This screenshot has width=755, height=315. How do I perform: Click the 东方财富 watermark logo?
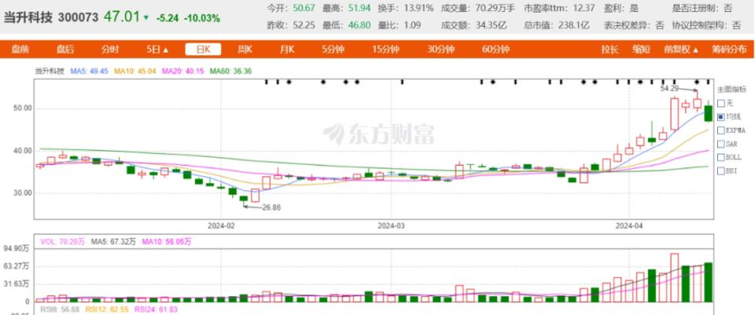(x=379, y=134)
